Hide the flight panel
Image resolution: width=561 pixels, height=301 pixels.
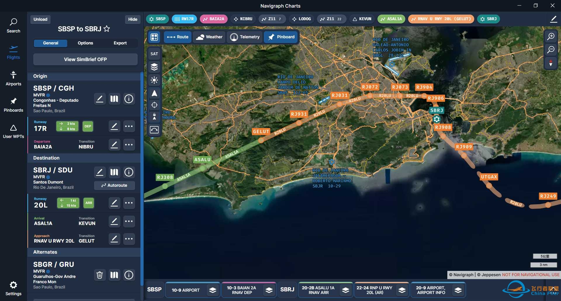(133, 19)
